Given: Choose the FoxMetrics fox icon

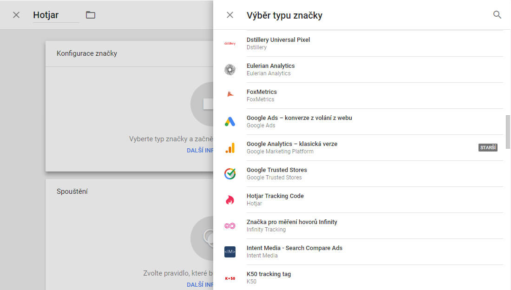Looking at the screenshot, I should [x=230, y=94].
